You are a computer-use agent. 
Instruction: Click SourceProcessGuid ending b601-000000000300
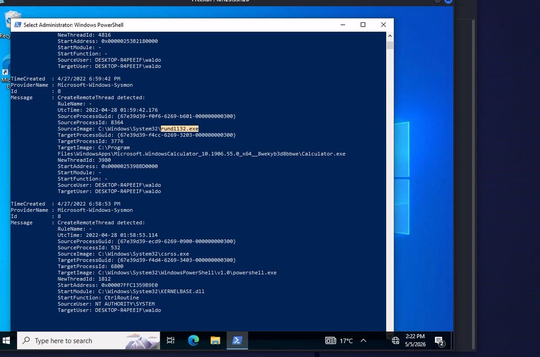147,116
